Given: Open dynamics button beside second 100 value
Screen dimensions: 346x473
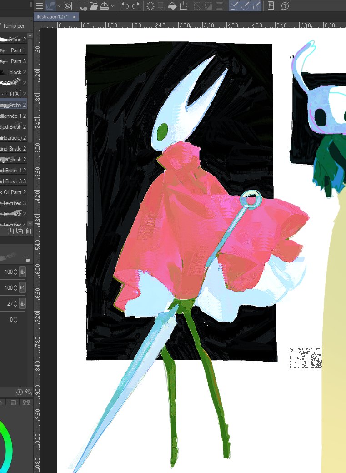Looking at the screenshot, I should pos(22,287).
